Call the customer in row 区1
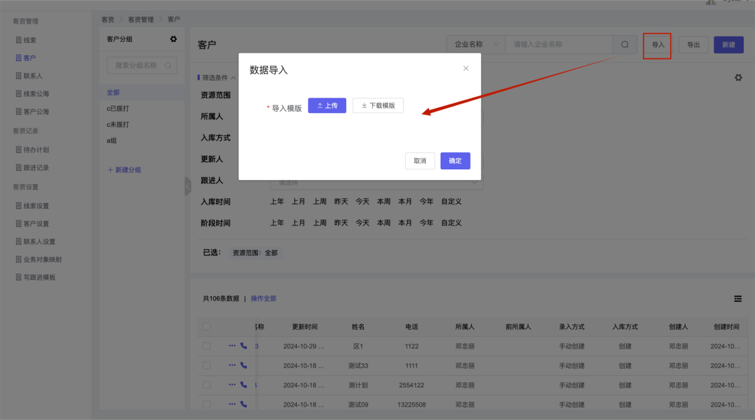This screenshot has height=420, width=755. tap(244, 346)
